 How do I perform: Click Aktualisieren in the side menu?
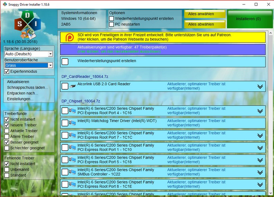point(18,82)
